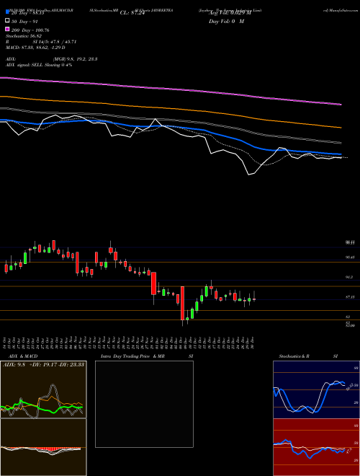
Task: Click the magenta 200 Day EMA legend swatch
Action: [7, 29]
